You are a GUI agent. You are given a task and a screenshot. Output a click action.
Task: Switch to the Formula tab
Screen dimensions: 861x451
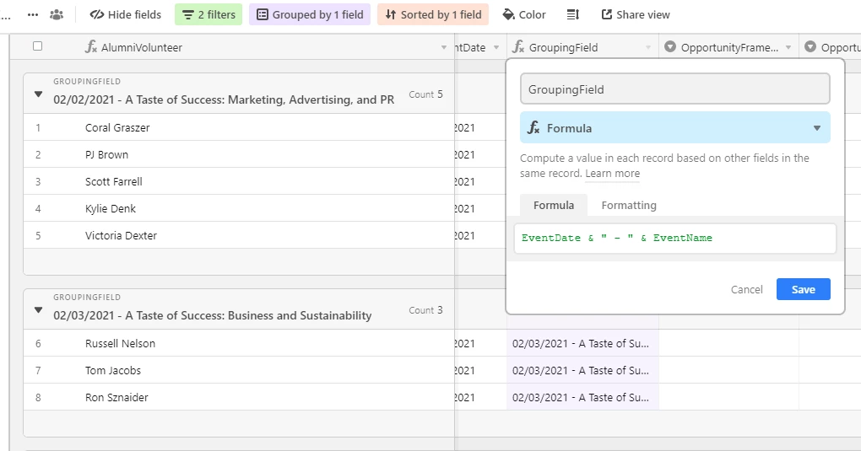[554, 205]
